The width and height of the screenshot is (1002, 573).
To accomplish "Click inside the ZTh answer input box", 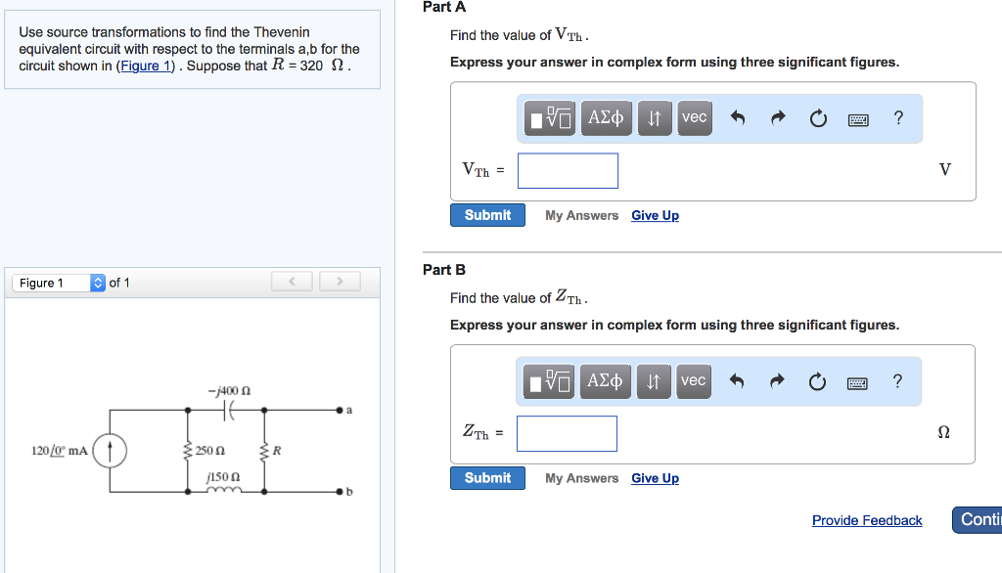I will pos(567,433).
